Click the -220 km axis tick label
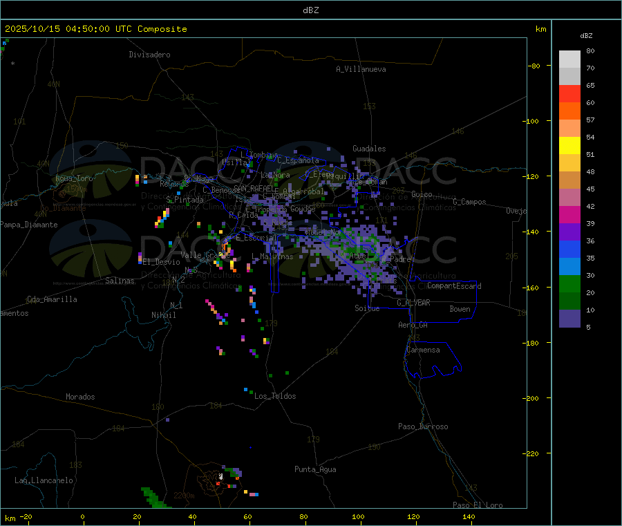This screenshot has height=526, width=622. [x=532, y=454]
